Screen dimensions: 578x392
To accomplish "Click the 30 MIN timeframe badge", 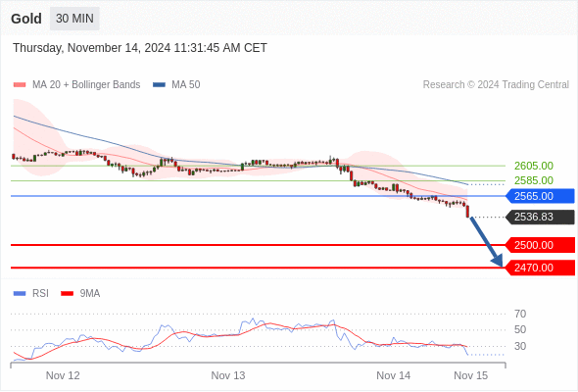I will (74, 19).
